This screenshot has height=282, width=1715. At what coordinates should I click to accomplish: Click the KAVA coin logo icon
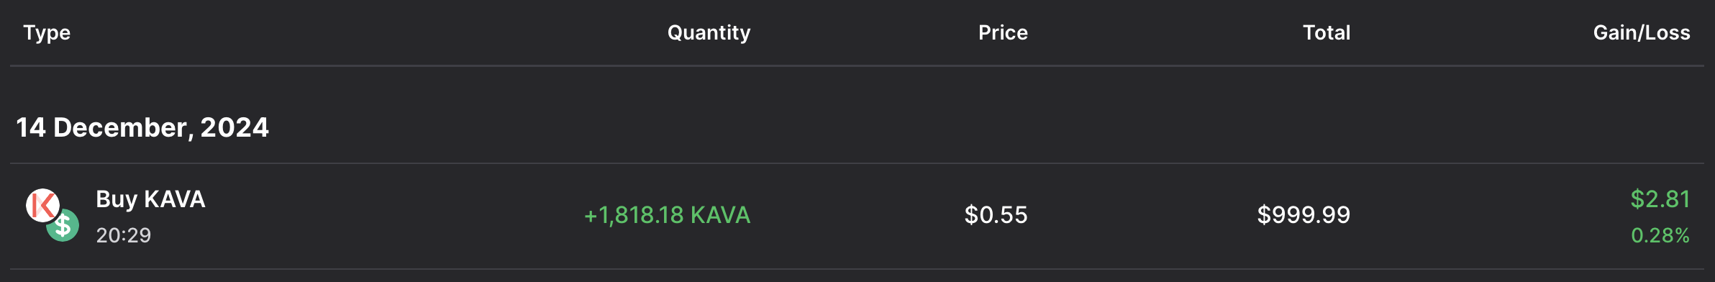tap(42, 205)
